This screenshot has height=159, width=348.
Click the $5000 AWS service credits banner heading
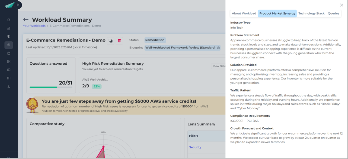(x=119, y=101)
